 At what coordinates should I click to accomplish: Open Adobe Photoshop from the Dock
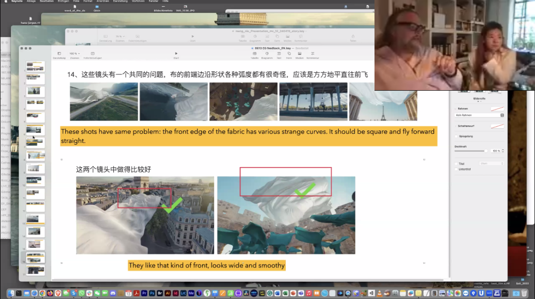152,293
